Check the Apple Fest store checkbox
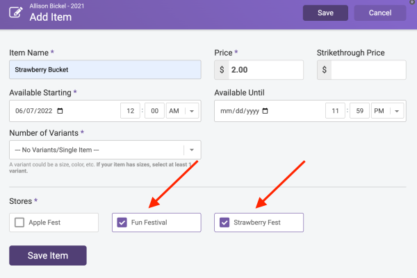The width and height of the screenshot is (417, 278). point(19,223)
